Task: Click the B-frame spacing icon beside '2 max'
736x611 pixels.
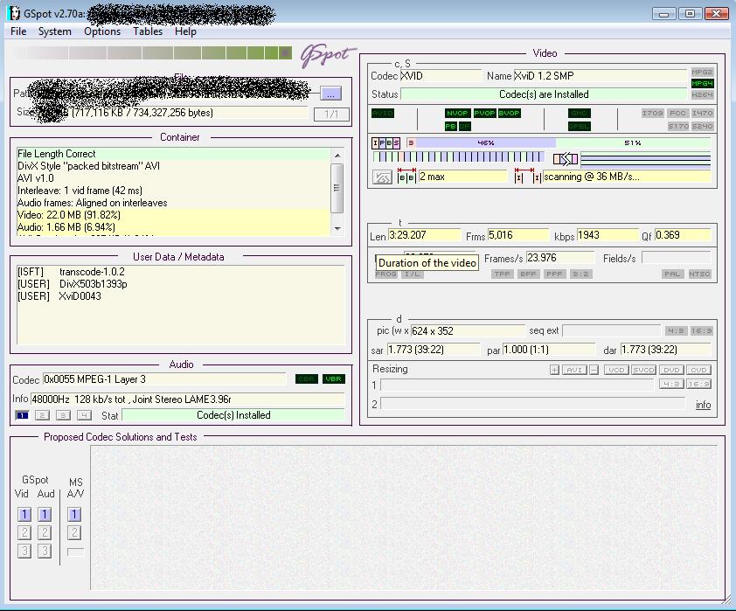Action: click(406, 176)
